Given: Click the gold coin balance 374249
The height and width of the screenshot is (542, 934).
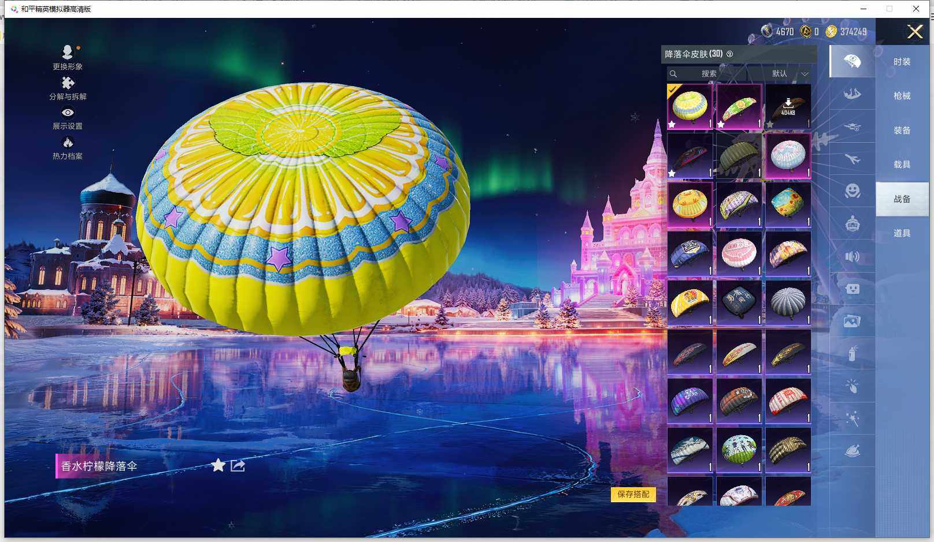Looking at the screenshot, I should pyautogui.click(x=846, y=31).
